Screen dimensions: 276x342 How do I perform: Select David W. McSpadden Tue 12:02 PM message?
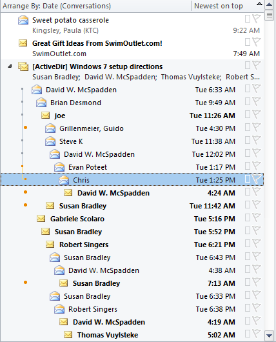point(132,154)
